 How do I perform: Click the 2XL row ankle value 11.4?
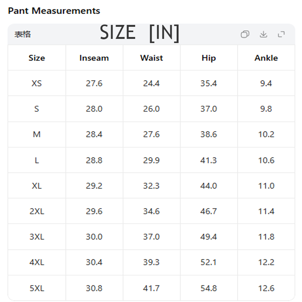266,211
